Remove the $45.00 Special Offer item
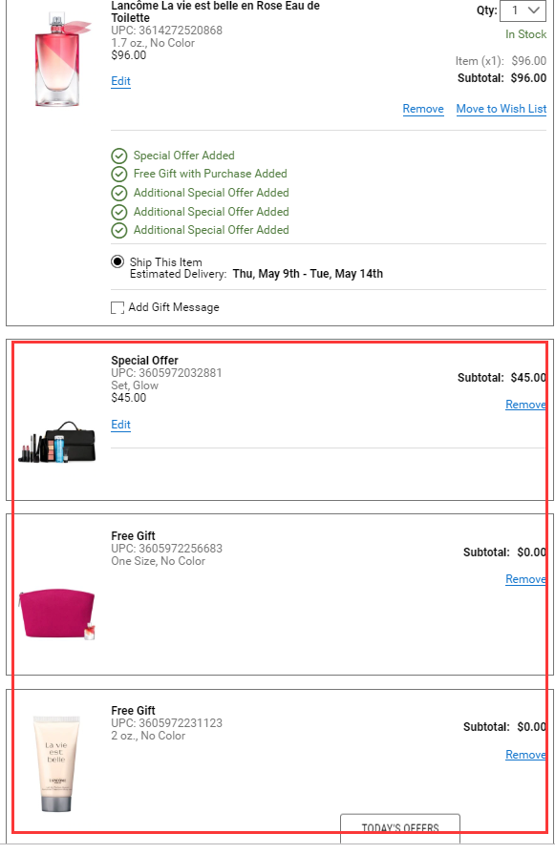This screenshot has height=854, width=555. 525,405
